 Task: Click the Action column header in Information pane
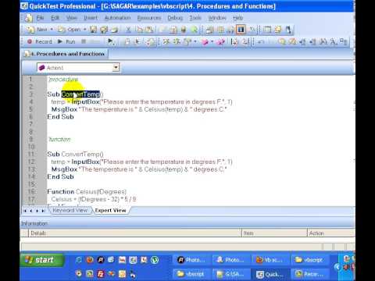pos(331,233)
